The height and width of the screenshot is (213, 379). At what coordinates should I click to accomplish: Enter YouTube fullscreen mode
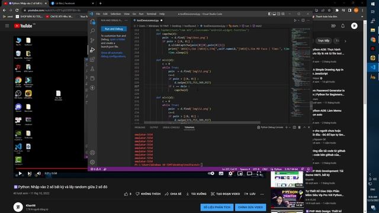[259, 173]
